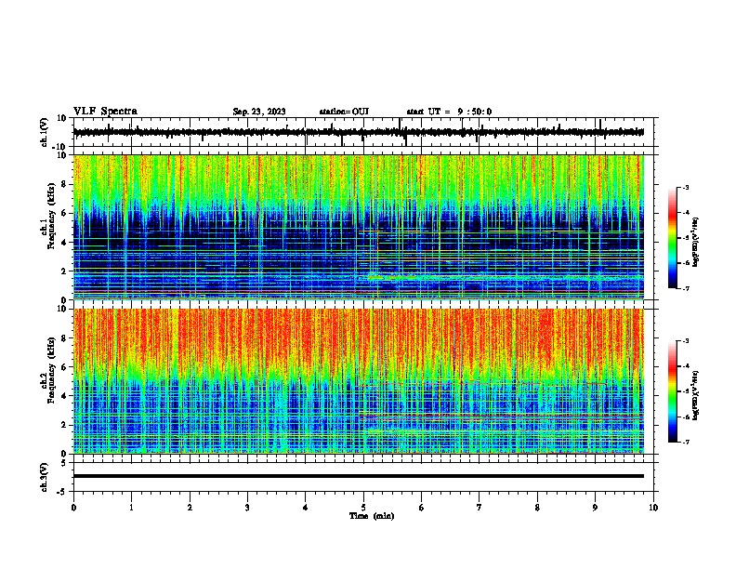736x569 pixels.
Task: Click the "ch.3(V)" axis label
Action: click(45, 478)
